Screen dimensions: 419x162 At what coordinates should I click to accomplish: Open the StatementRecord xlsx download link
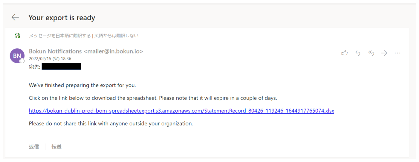[x=181, y=111]
